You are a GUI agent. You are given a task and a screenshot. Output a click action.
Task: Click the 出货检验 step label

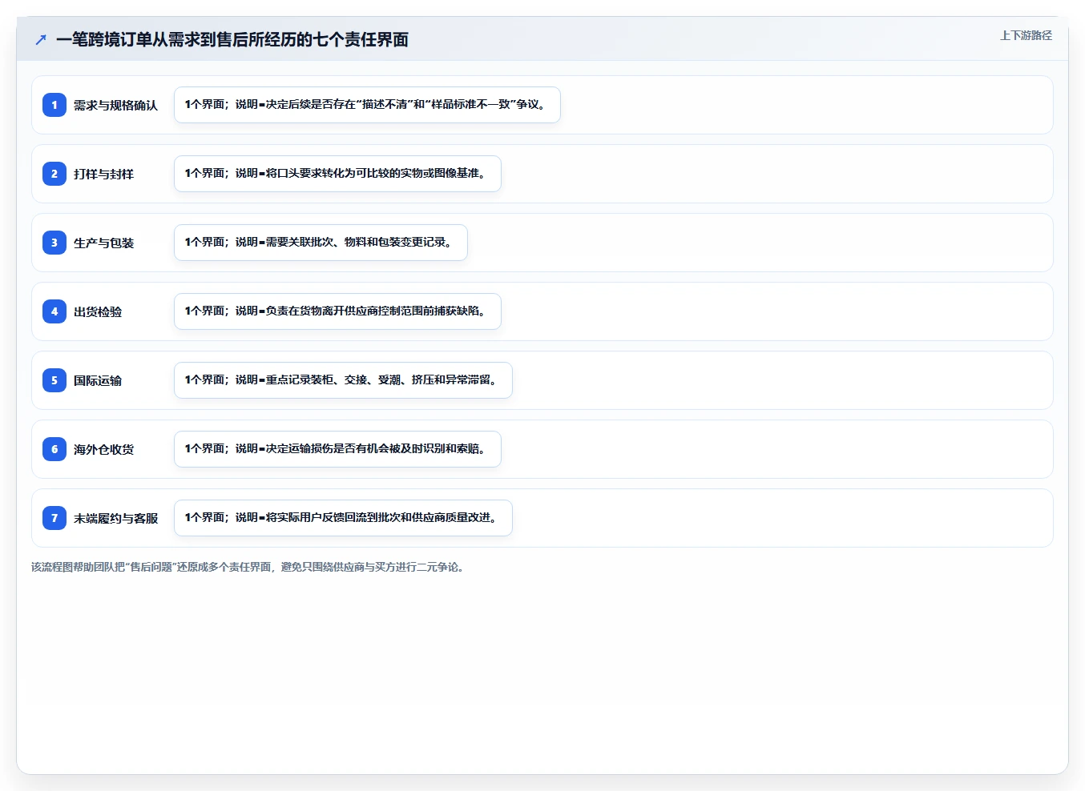(98, 311)
